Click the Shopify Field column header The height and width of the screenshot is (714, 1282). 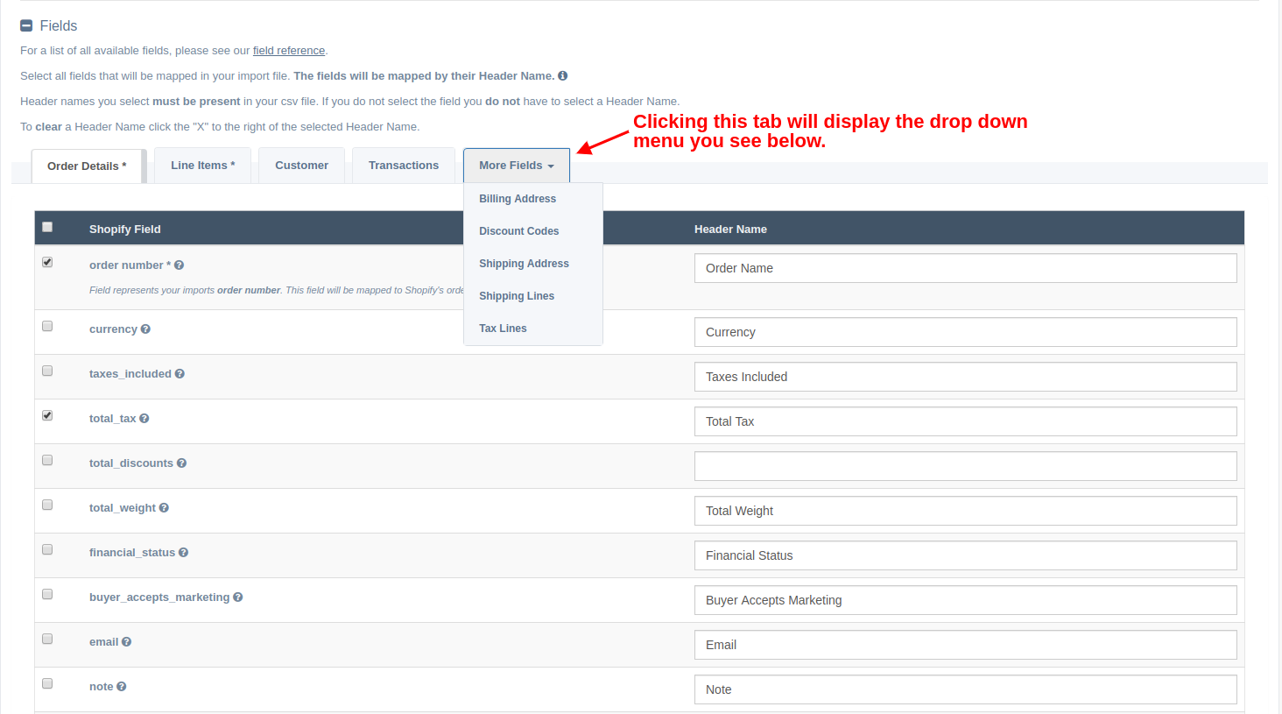click(x=125, y=230)
